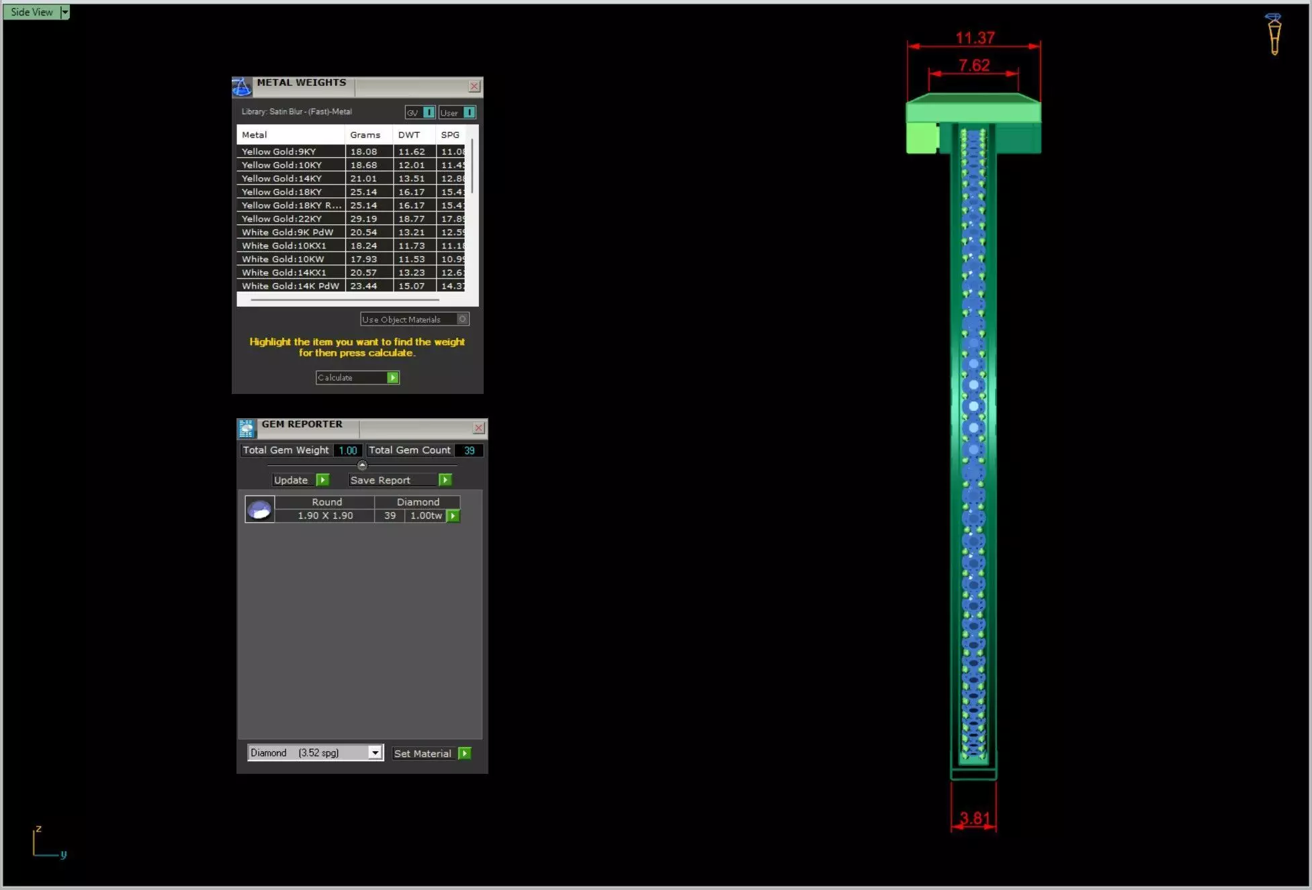Click the Gem Reporter panel icon
The width and height of the screenshot is (1312, 890).
(x=247, y=428)
